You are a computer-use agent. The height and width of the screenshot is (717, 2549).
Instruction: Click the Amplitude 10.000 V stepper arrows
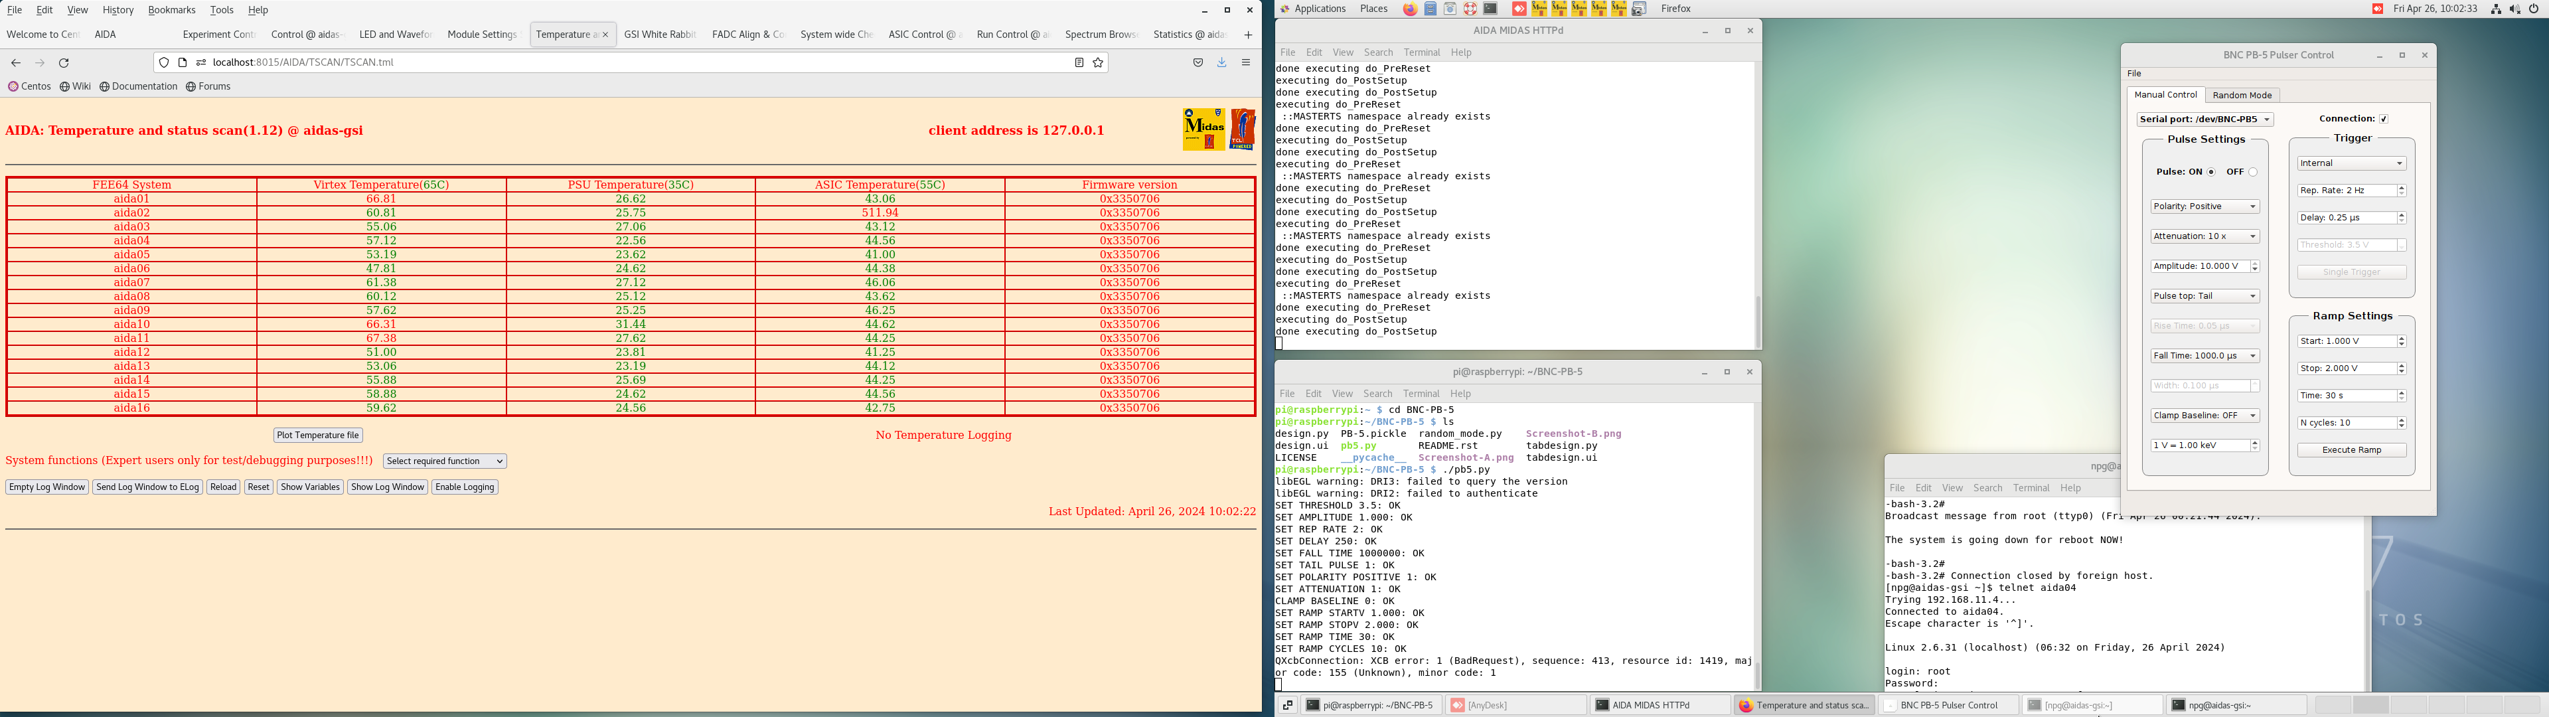pos(2255,266)
